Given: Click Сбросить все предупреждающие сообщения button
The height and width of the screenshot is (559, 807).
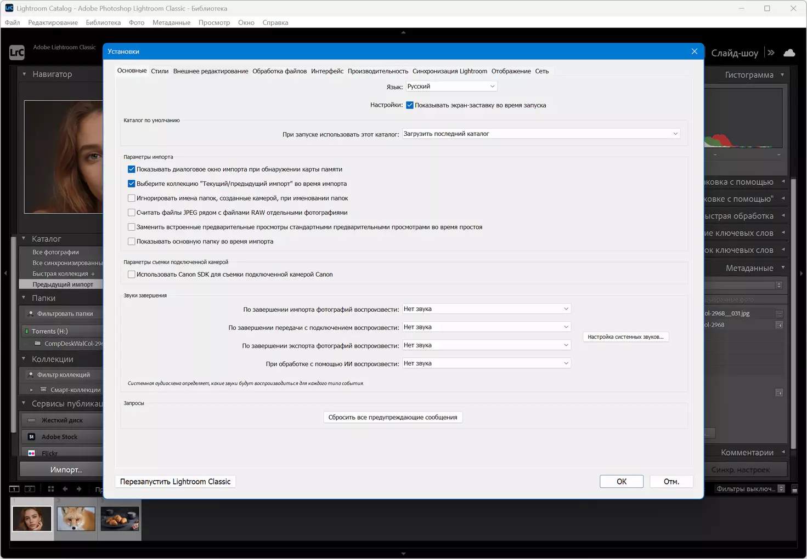Looking at the screenshot, I should 393,417.
